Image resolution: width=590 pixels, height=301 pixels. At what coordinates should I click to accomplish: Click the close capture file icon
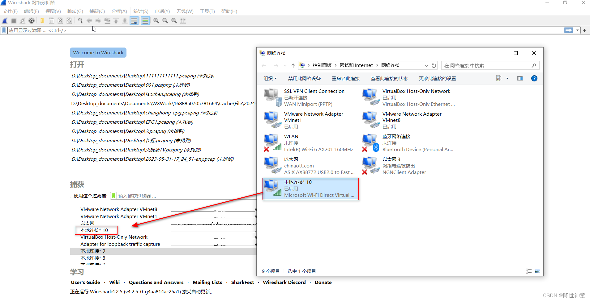pos(60,21)
